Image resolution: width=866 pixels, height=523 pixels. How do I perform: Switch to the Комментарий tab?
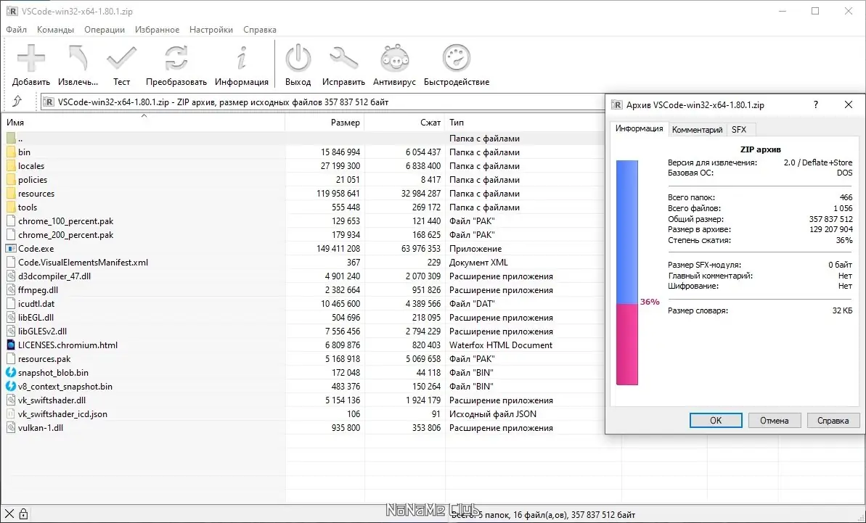click(697, 130)
